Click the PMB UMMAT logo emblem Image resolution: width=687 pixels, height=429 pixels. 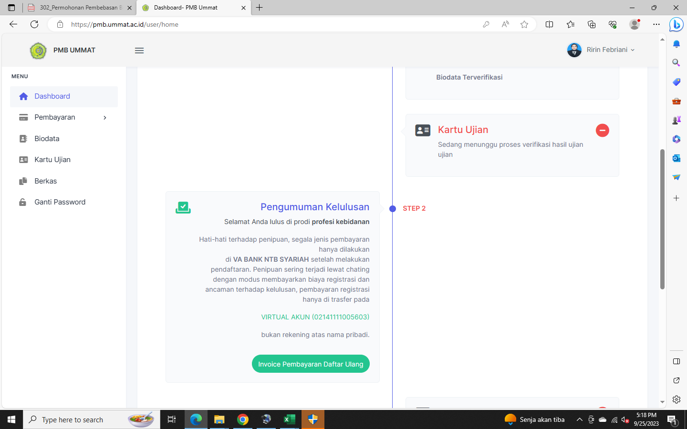38,51
